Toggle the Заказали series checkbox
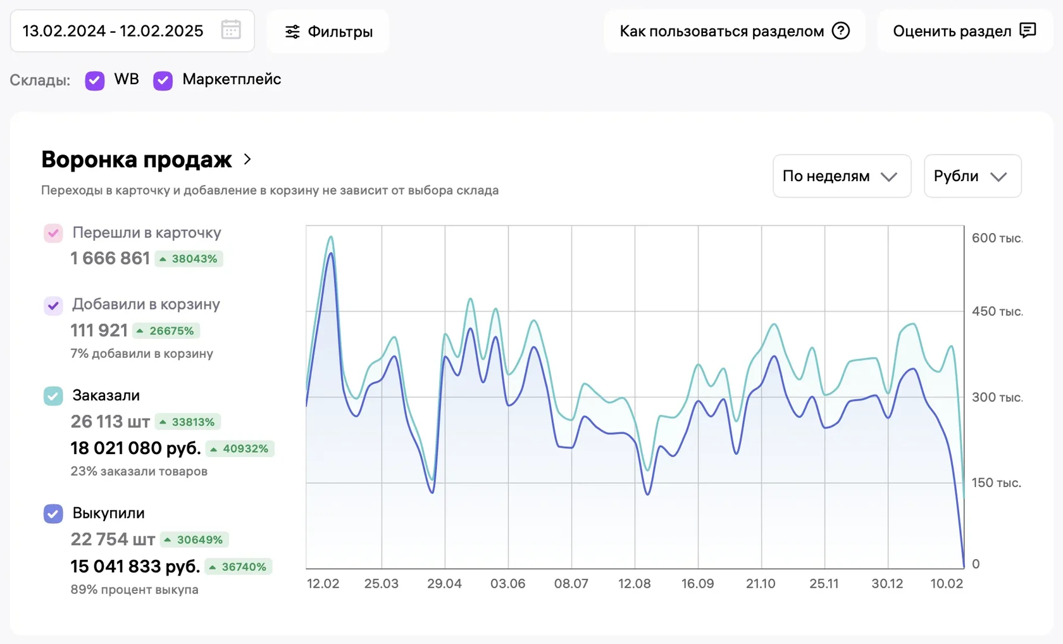 pyautogui.click(x=53, y=396)
